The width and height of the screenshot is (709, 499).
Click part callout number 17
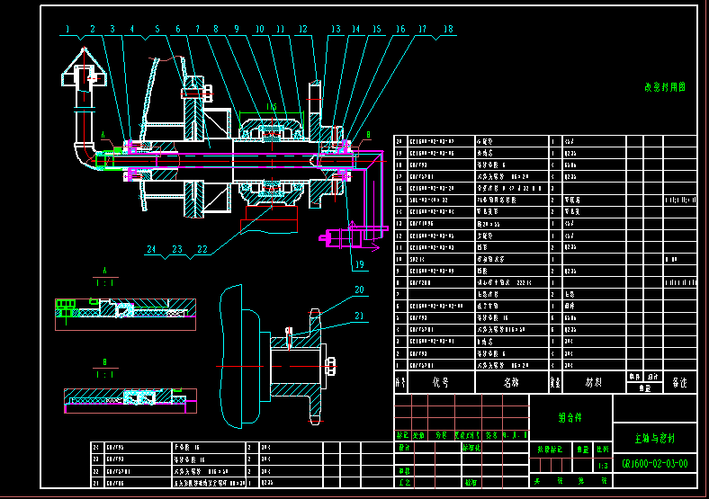click(x=422, y=29)
